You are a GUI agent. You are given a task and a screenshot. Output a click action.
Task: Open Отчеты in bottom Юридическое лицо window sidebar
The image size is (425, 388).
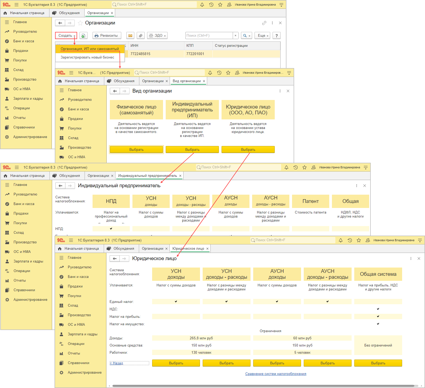[74, 353]
